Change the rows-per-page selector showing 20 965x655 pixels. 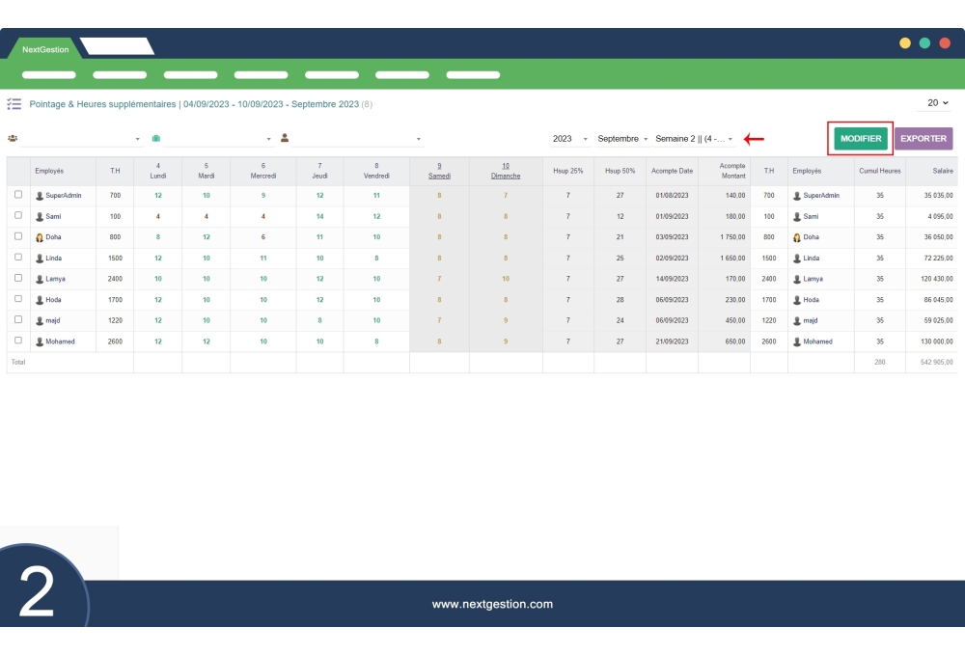coord(937,103)
